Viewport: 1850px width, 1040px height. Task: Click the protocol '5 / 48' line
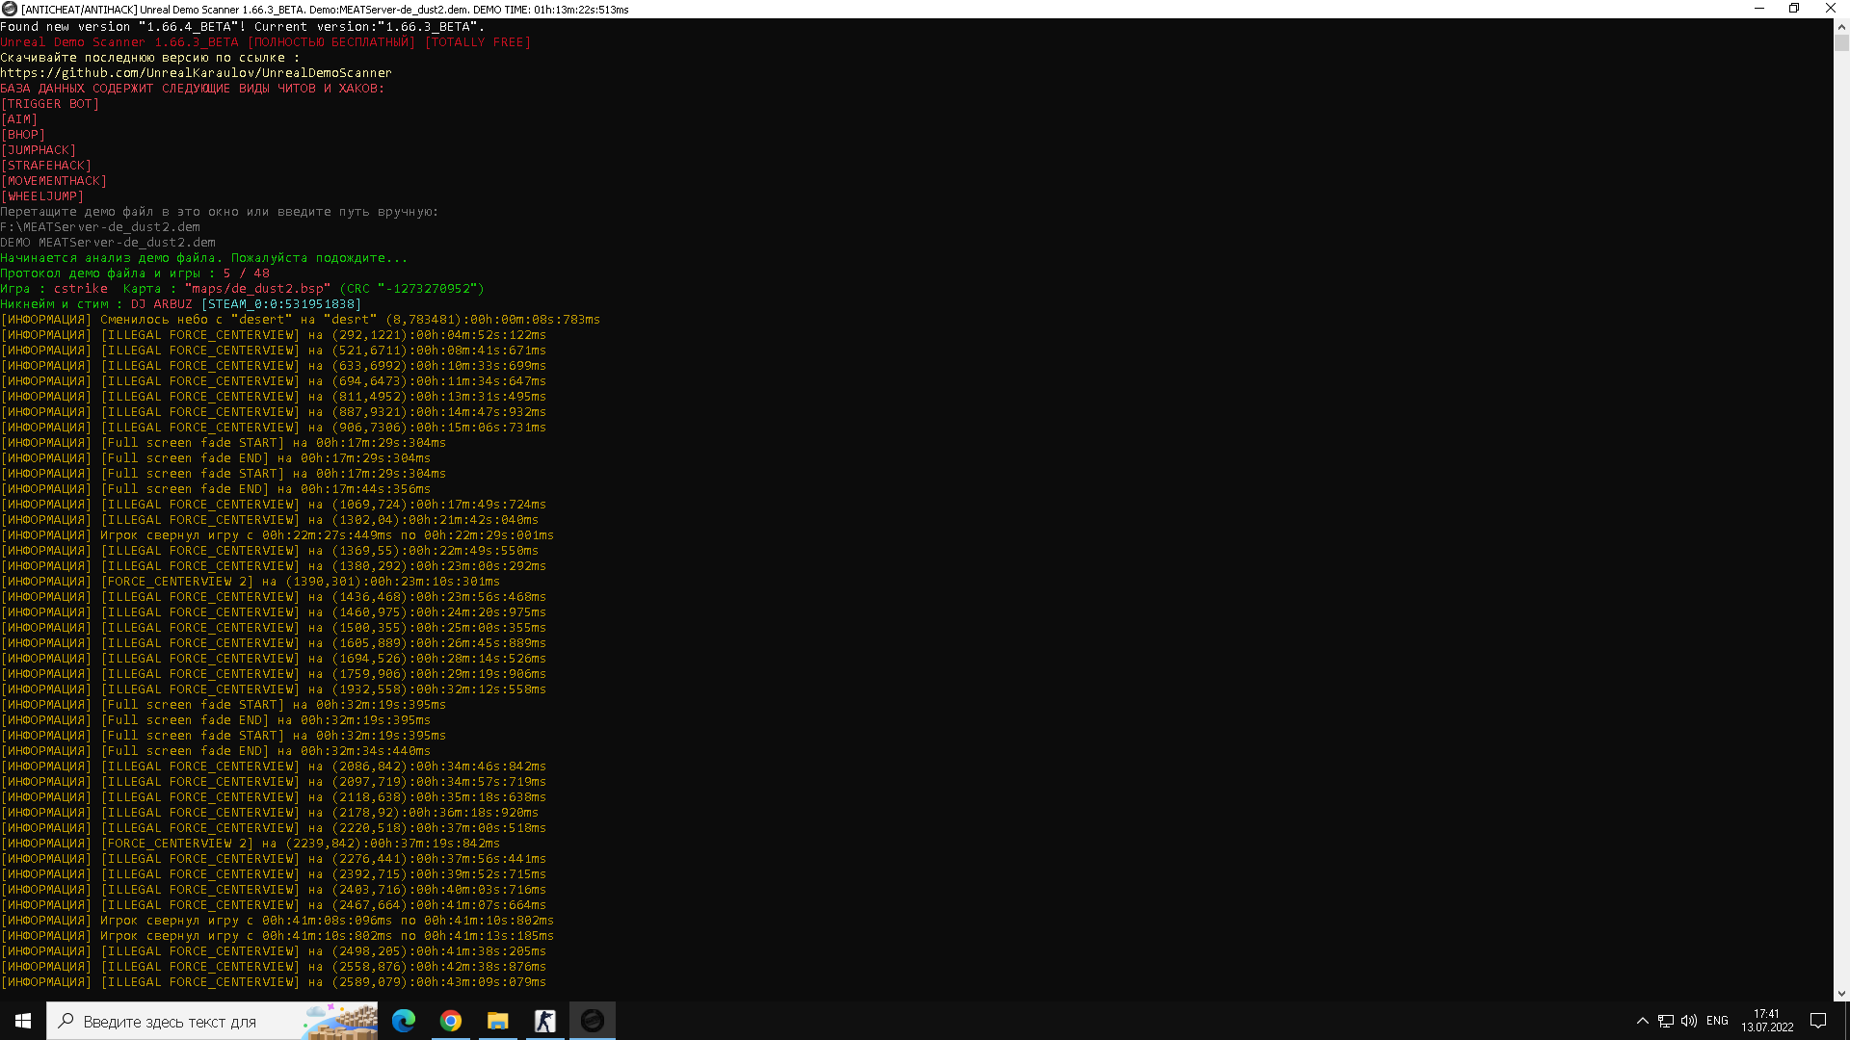135,273
